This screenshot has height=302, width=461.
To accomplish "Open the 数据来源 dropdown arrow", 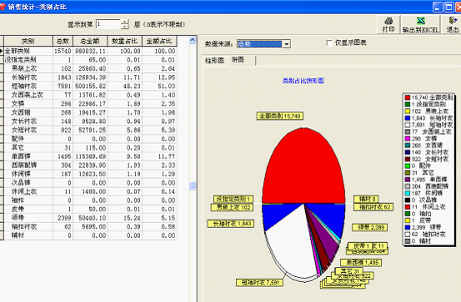I will tap(286, 44).
